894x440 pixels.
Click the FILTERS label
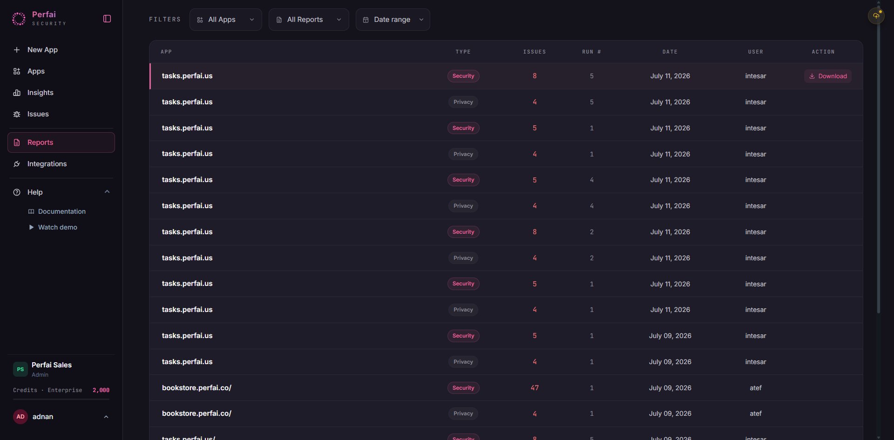point(165,20)
